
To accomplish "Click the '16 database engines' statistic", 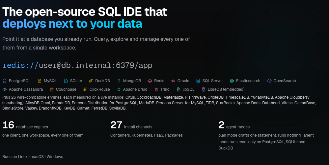I will [x=25, y=125].
